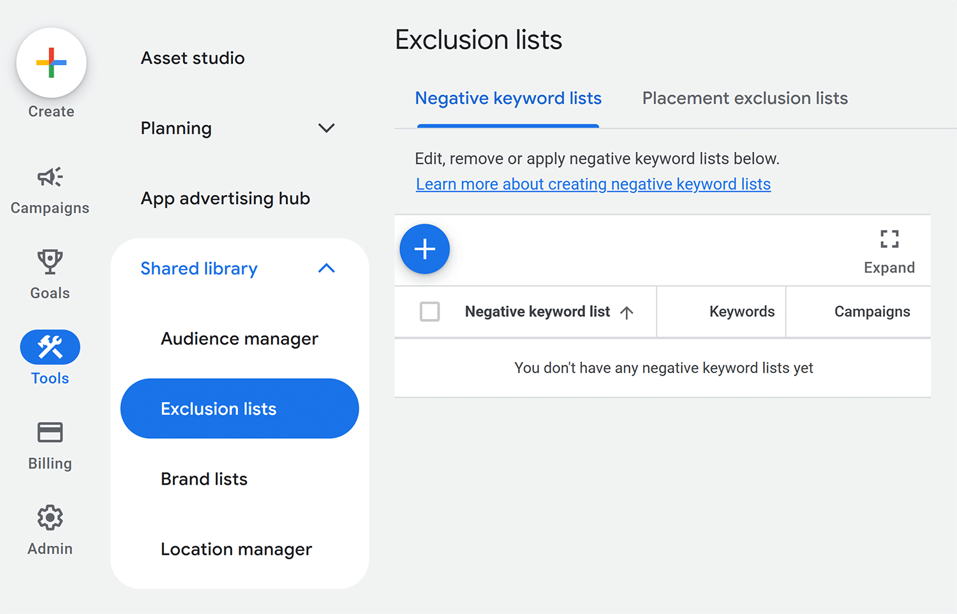Add a new negative keyword list
Viewport: 957px width, 614px height.
pos(425,249)
